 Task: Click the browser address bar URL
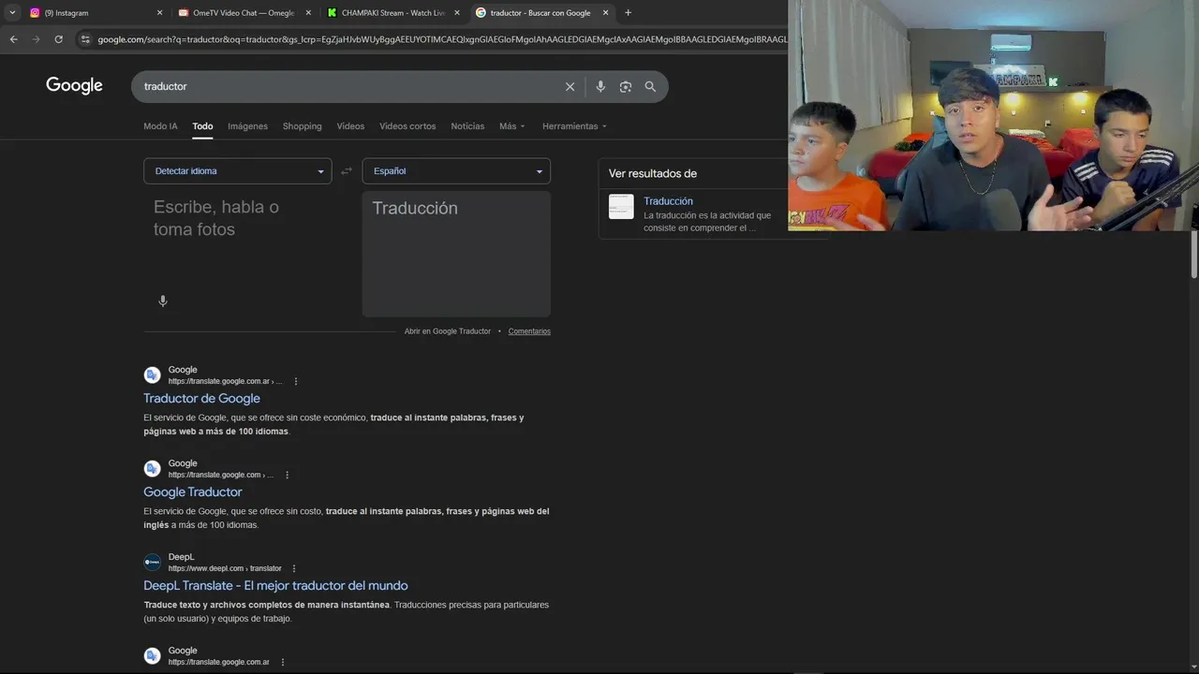(440, 39)
